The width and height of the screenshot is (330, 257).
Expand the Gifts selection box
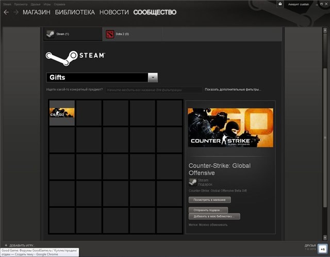102,77
